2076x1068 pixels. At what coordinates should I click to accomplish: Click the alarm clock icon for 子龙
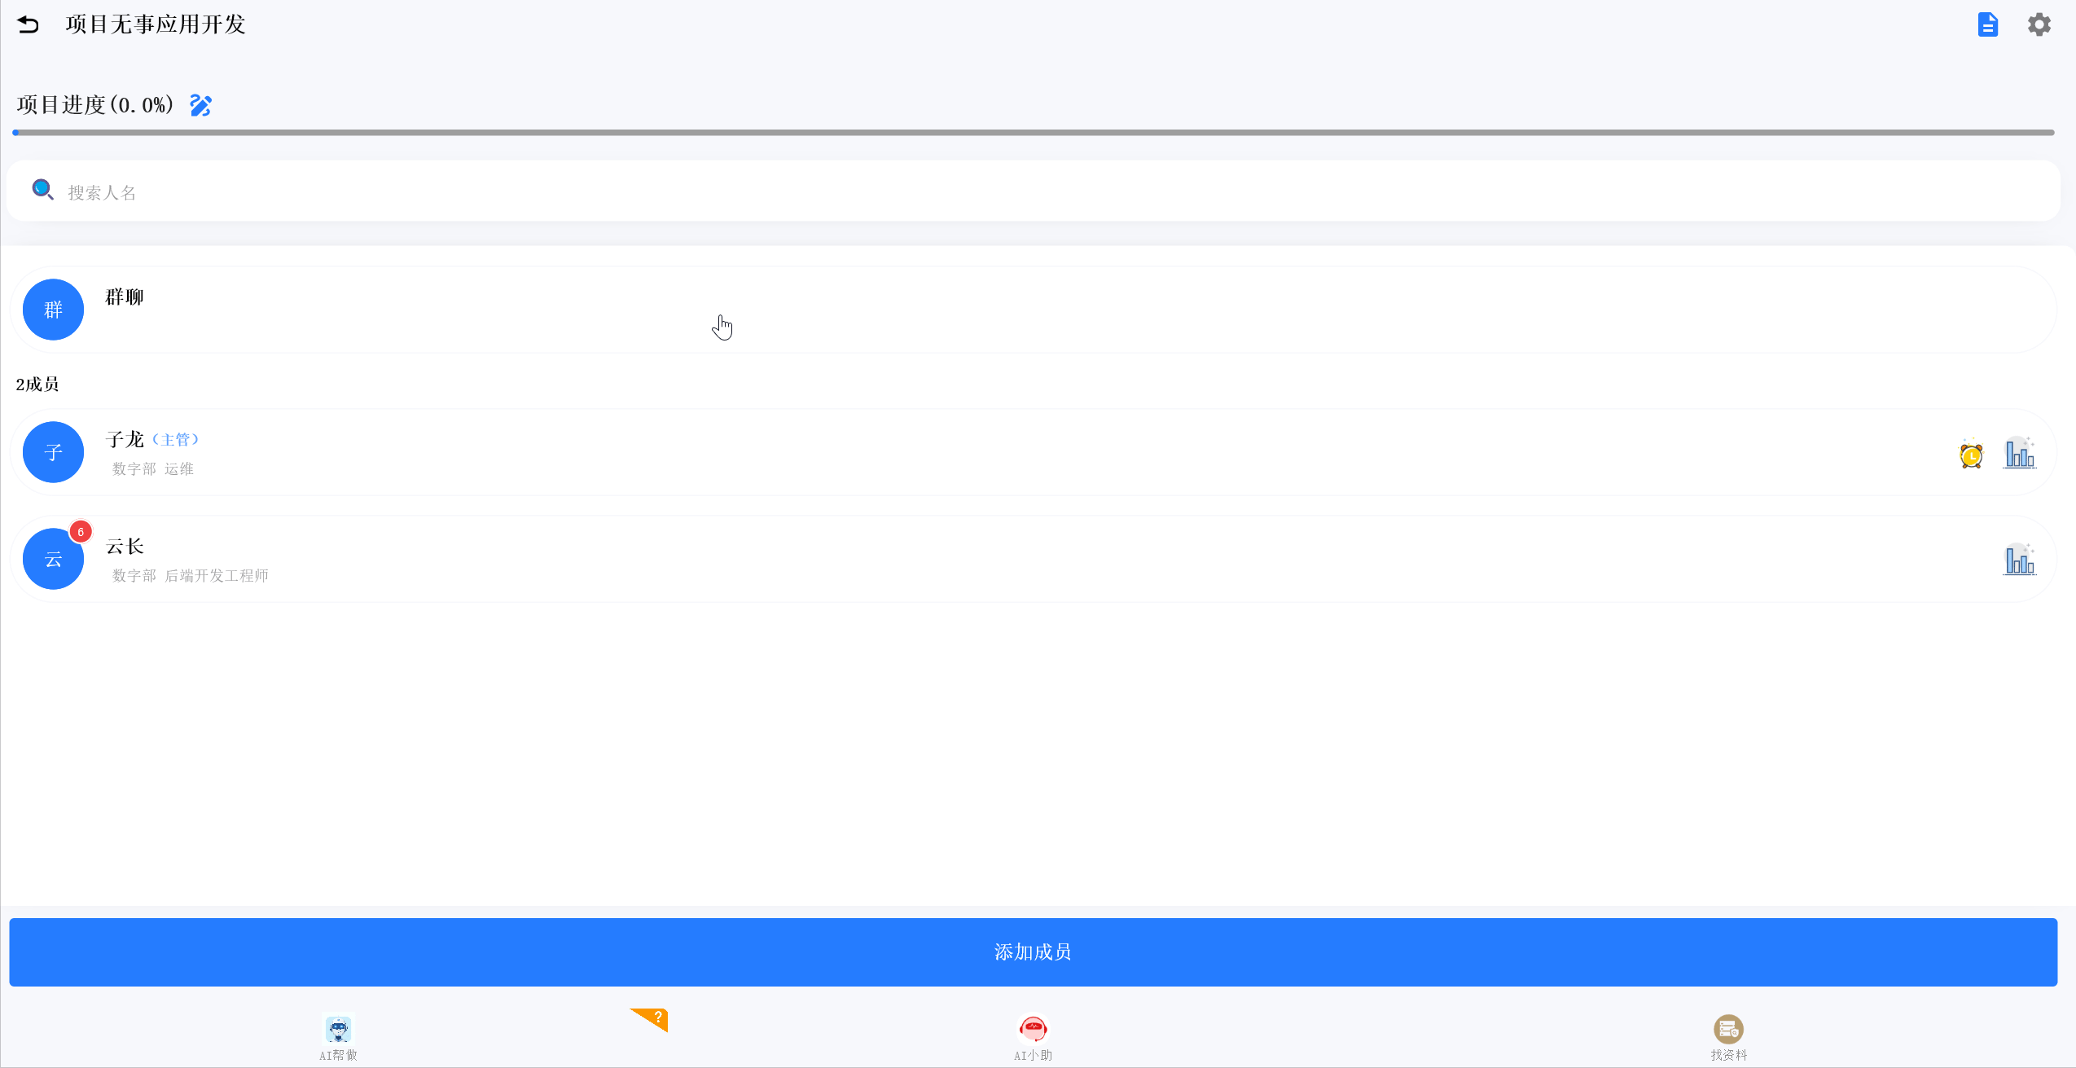click(x=1971, y=455)
